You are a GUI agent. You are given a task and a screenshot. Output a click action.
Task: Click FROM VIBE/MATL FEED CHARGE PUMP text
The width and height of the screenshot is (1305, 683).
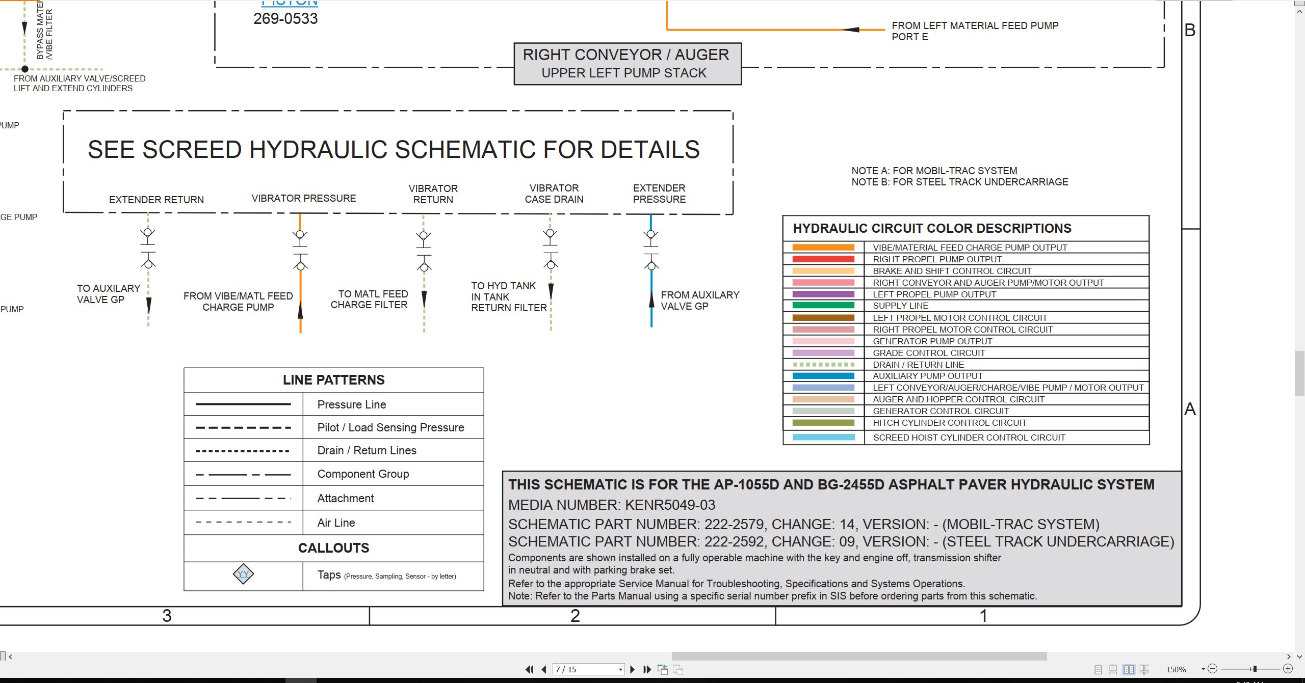(238, 302)
